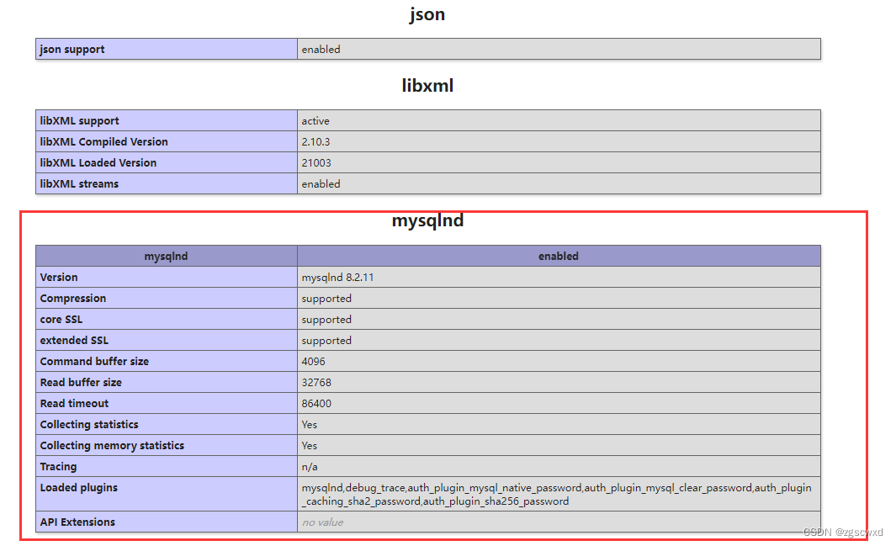Click the 'libXML Compiled Version' label
Viewport: 896px width, 546px height.
coord(104,141)
